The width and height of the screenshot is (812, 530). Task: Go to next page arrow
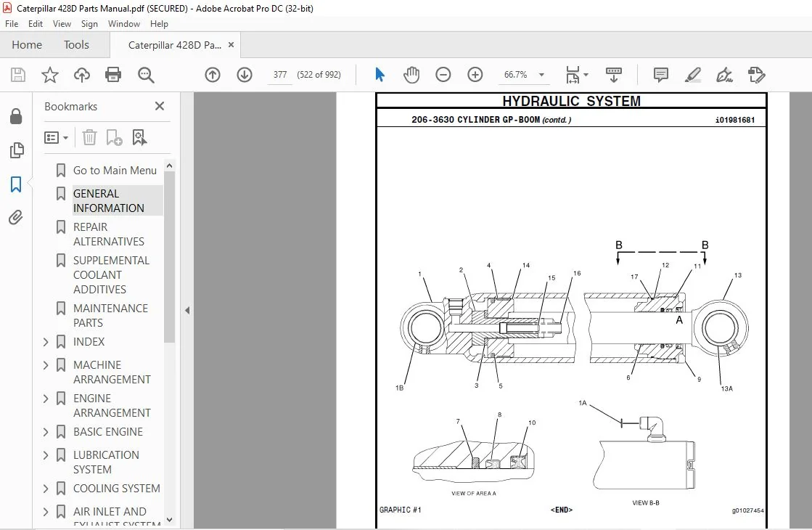click(x=245, y=75)
